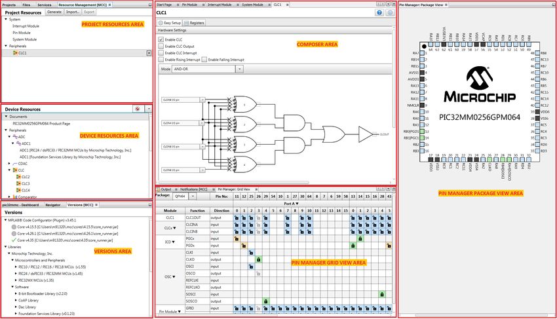Click the green lock in the CLKO row
The image size is (557, 319).
pos(259,259)
